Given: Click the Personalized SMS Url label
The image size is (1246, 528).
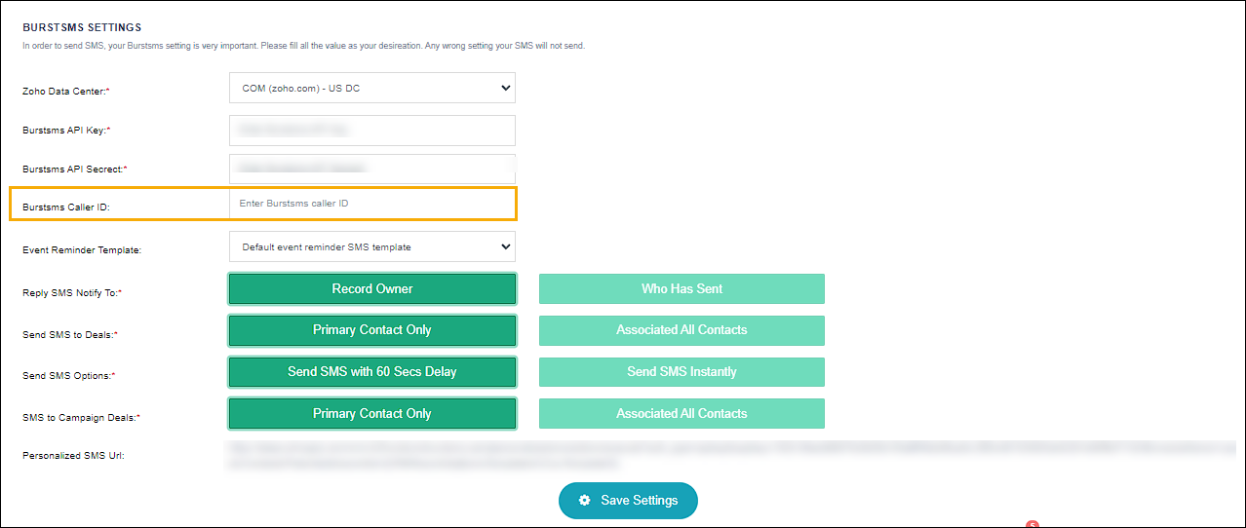Looking at the screenshot, I should (x=73, y=456).
